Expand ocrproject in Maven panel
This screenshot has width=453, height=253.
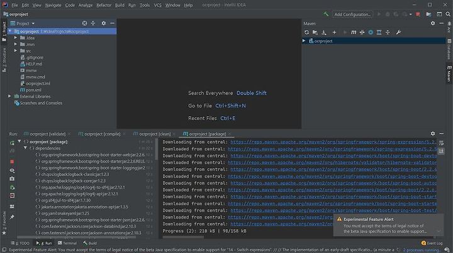tap(304, 41)
